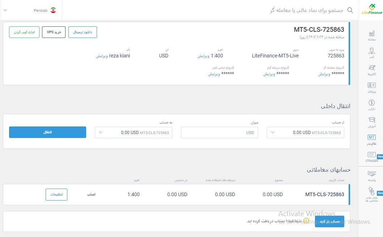The height and width of the screenshot is (237, 383).
Task: Click the server login number 725863
Action: [336, 56]
